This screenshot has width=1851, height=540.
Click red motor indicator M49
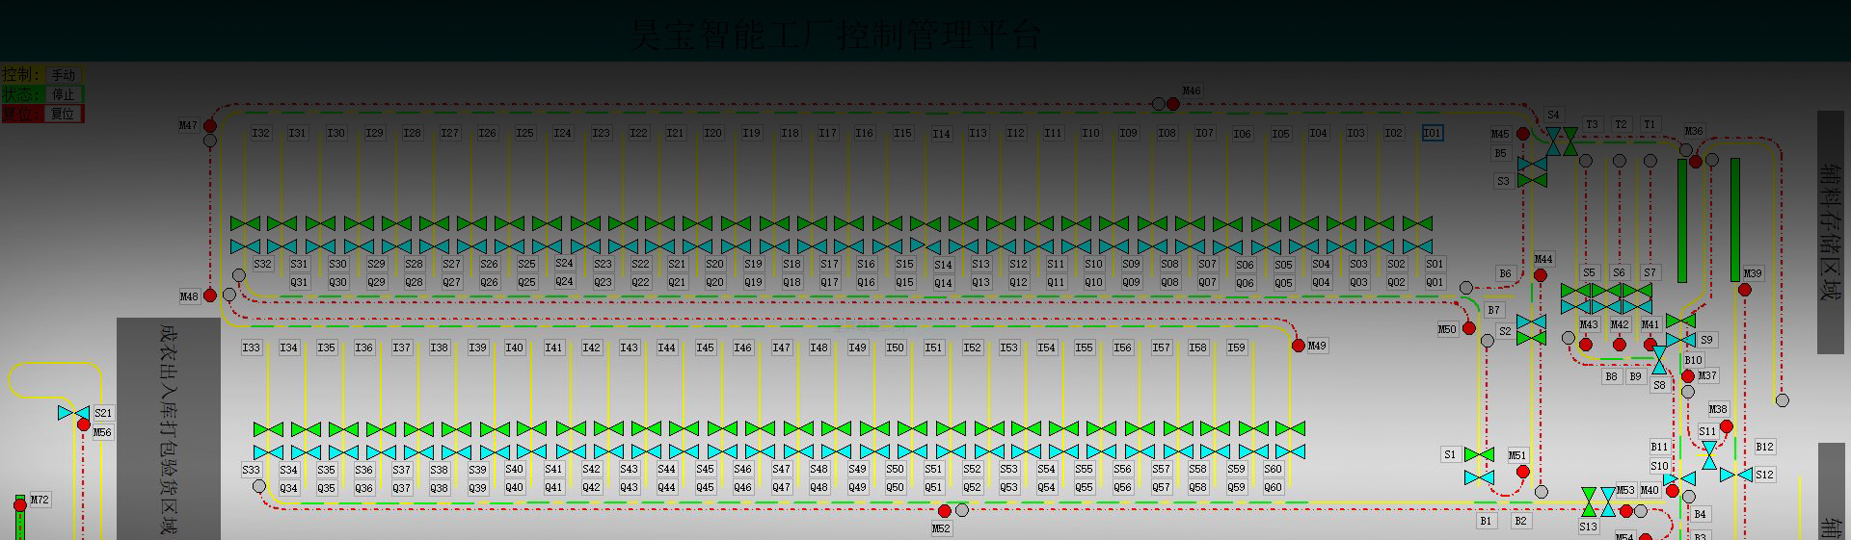[1299, 346]
